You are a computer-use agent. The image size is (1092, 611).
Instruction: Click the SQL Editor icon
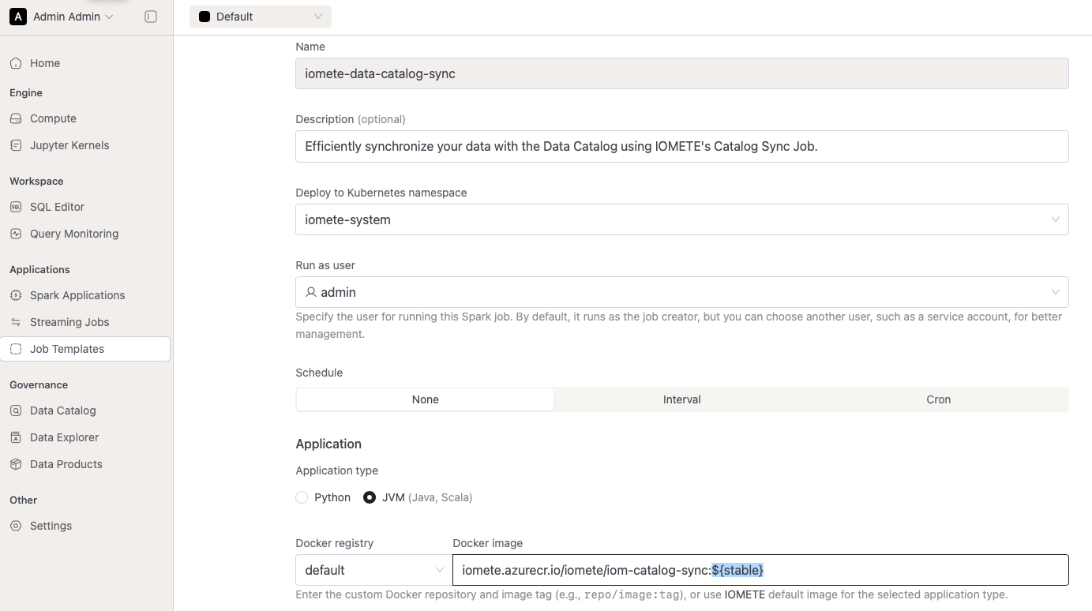(16, 207)
